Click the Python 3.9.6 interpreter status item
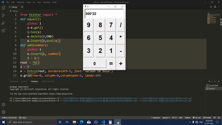The height and width of the screenshot is (125, 222). [9, 118]
